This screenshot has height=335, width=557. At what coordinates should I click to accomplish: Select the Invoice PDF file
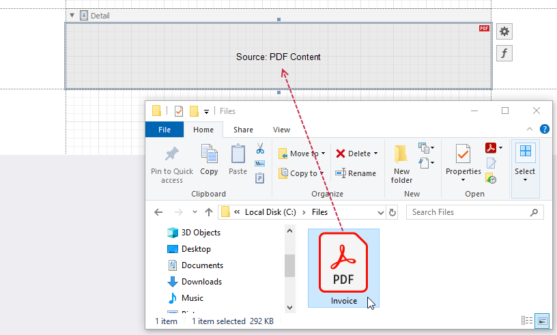pyautogui.click(x=343, y=268)
